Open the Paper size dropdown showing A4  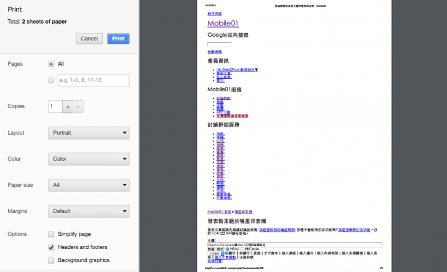point(89,185)
